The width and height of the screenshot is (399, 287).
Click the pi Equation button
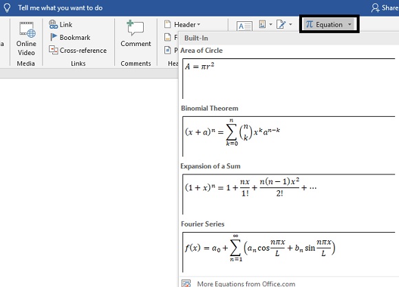coord(324,25)
